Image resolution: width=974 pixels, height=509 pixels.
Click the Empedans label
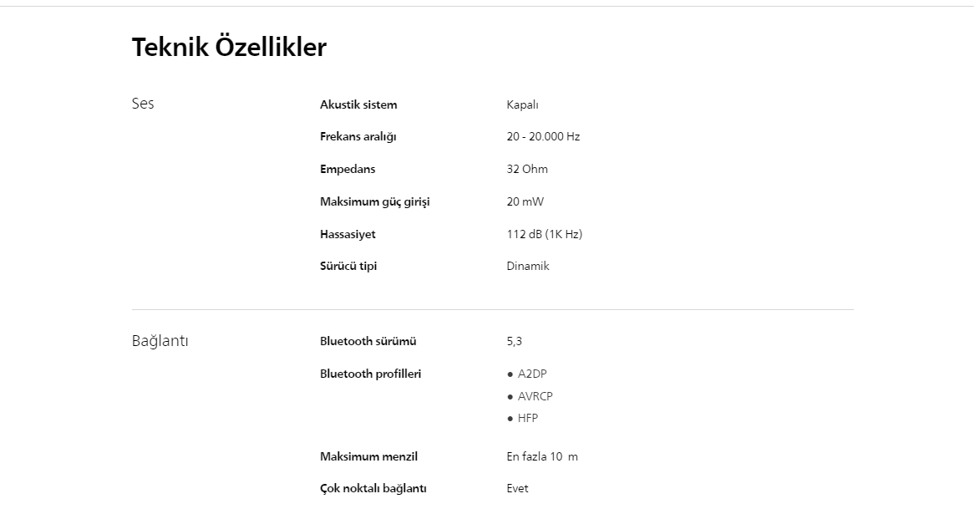347,169
